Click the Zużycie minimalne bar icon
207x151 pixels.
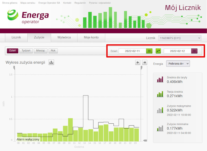point(160,128)
